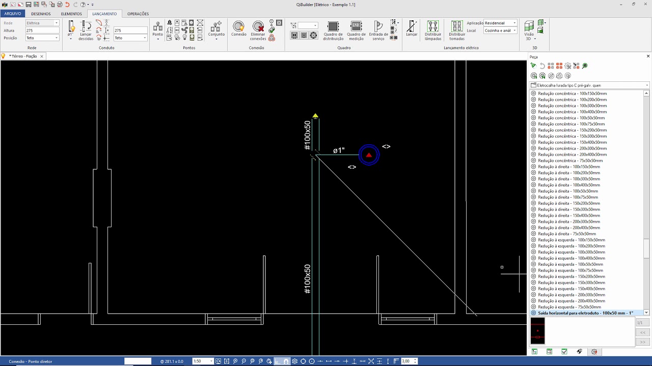Click the Ponto lamp icon
The height and width of the screenshot is (366, 652).
coord(158,26)
